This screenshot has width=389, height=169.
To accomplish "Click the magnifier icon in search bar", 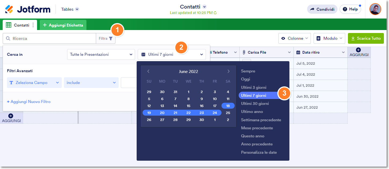I will 8,38.
